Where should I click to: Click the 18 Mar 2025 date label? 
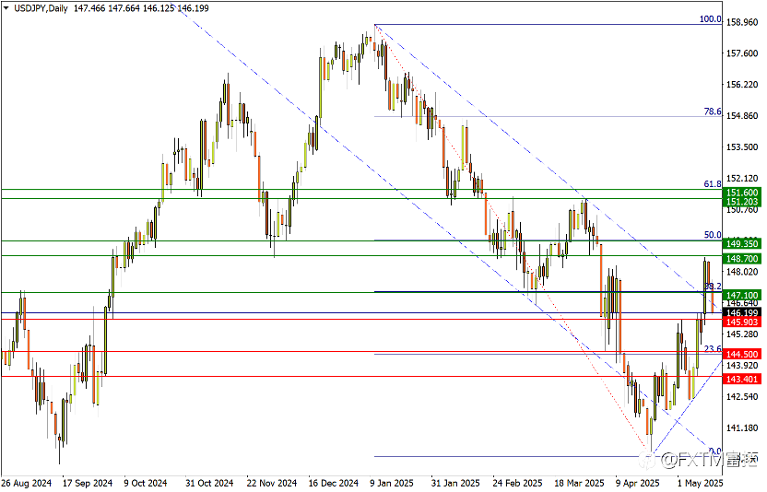coord(580,483)
